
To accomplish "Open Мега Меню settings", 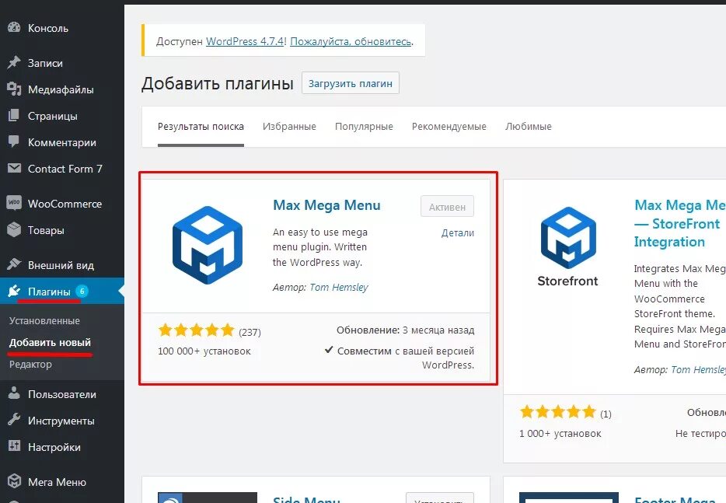I will (x=57, y=482).
